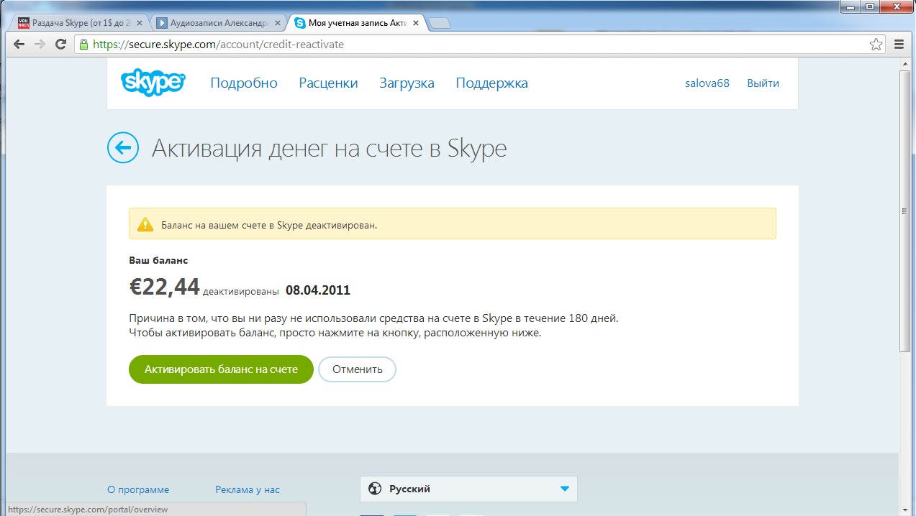
Task: Click the Отменить button
Action: (357, 369)
